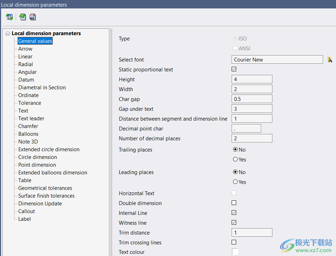Select Chamfer in the tree

28,126
